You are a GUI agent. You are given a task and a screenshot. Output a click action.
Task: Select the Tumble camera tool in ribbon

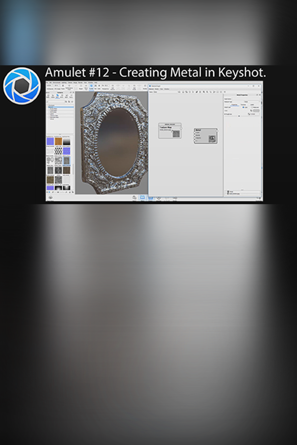[x=91, y=87]
